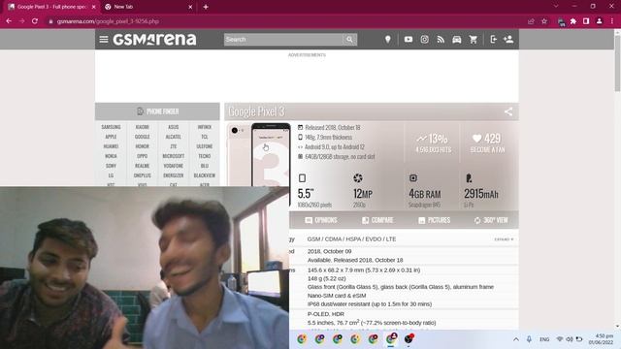Open the Opinions tab
The height and width of the screenshot is (349, 621).
pos(321,220)
